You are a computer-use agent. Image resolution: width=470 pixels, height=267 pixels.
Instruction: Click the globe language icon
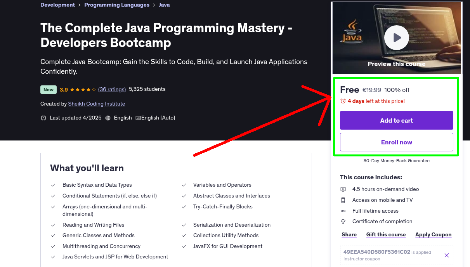[108, 118]
